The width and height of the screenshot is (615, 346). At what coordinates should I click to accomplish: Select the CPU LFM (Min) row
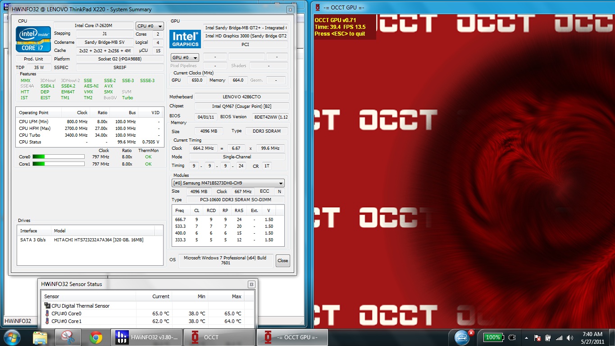coord(90,121)
